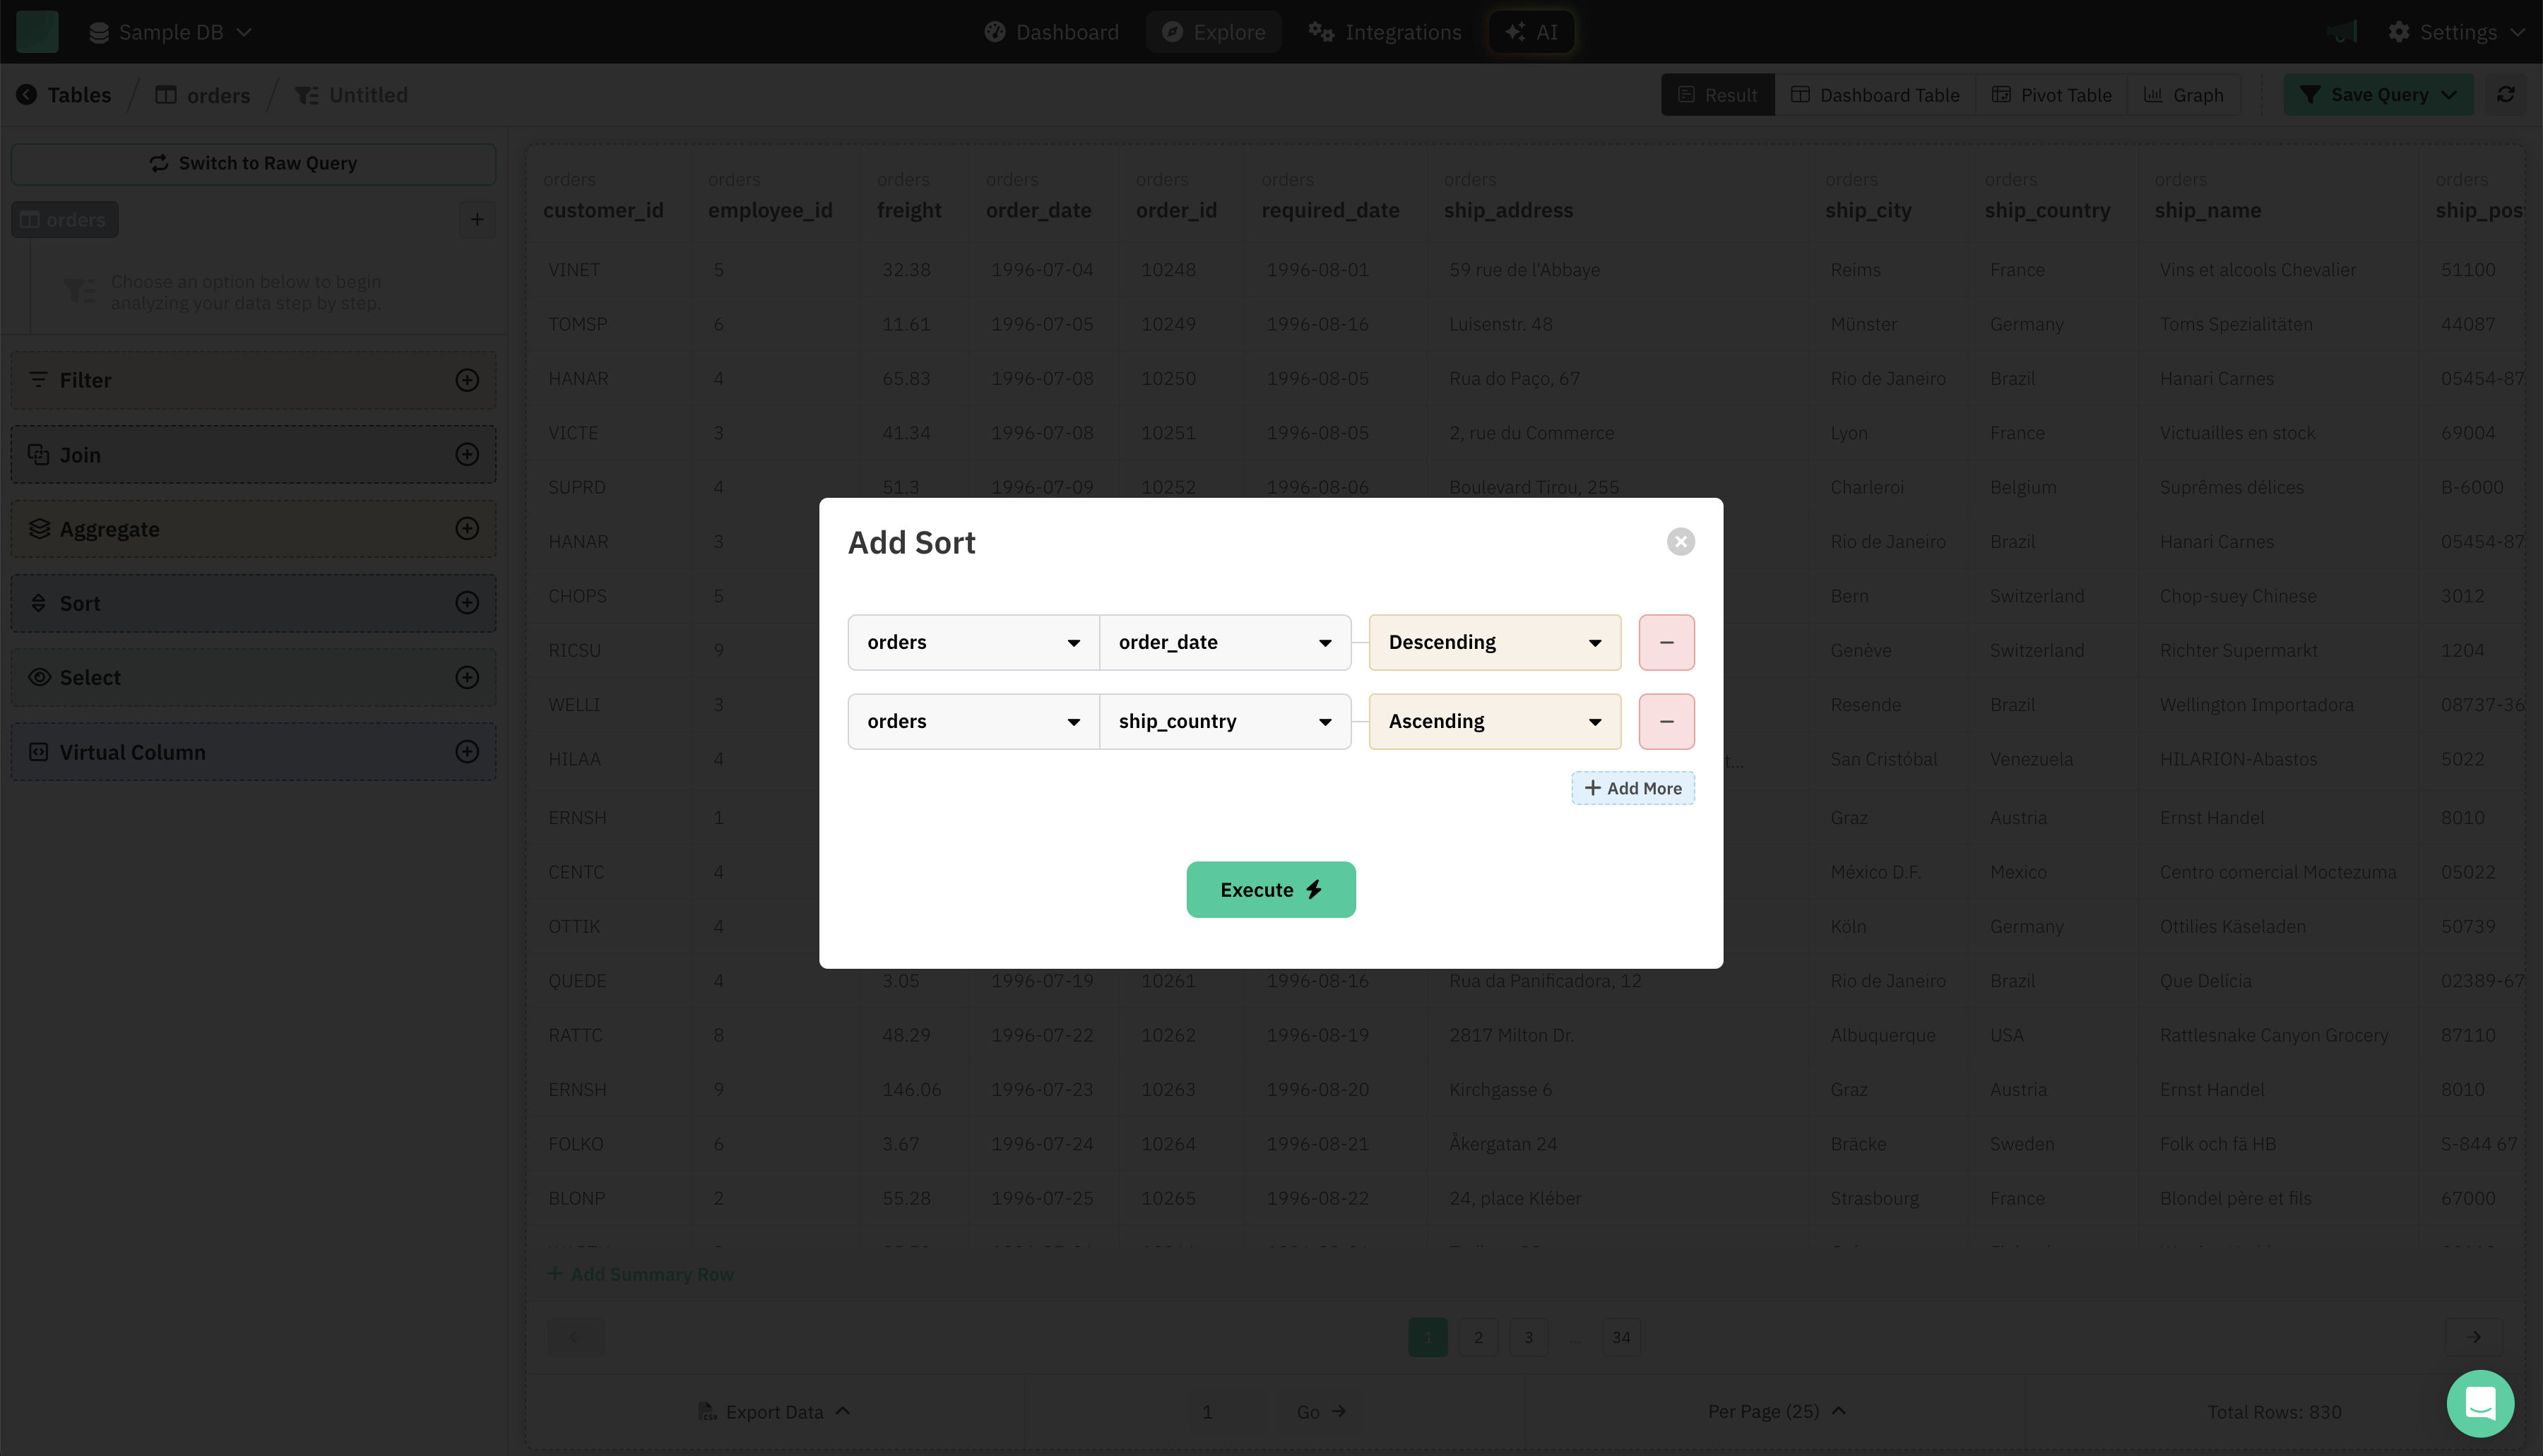Add a Select step

point(467,678)
